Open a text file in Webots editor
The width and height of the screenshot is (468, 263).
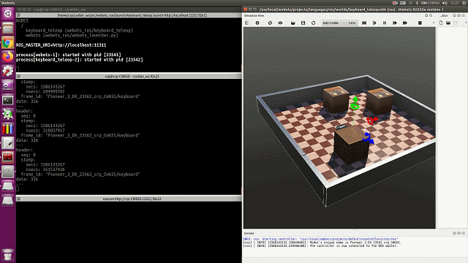point(448,23)
